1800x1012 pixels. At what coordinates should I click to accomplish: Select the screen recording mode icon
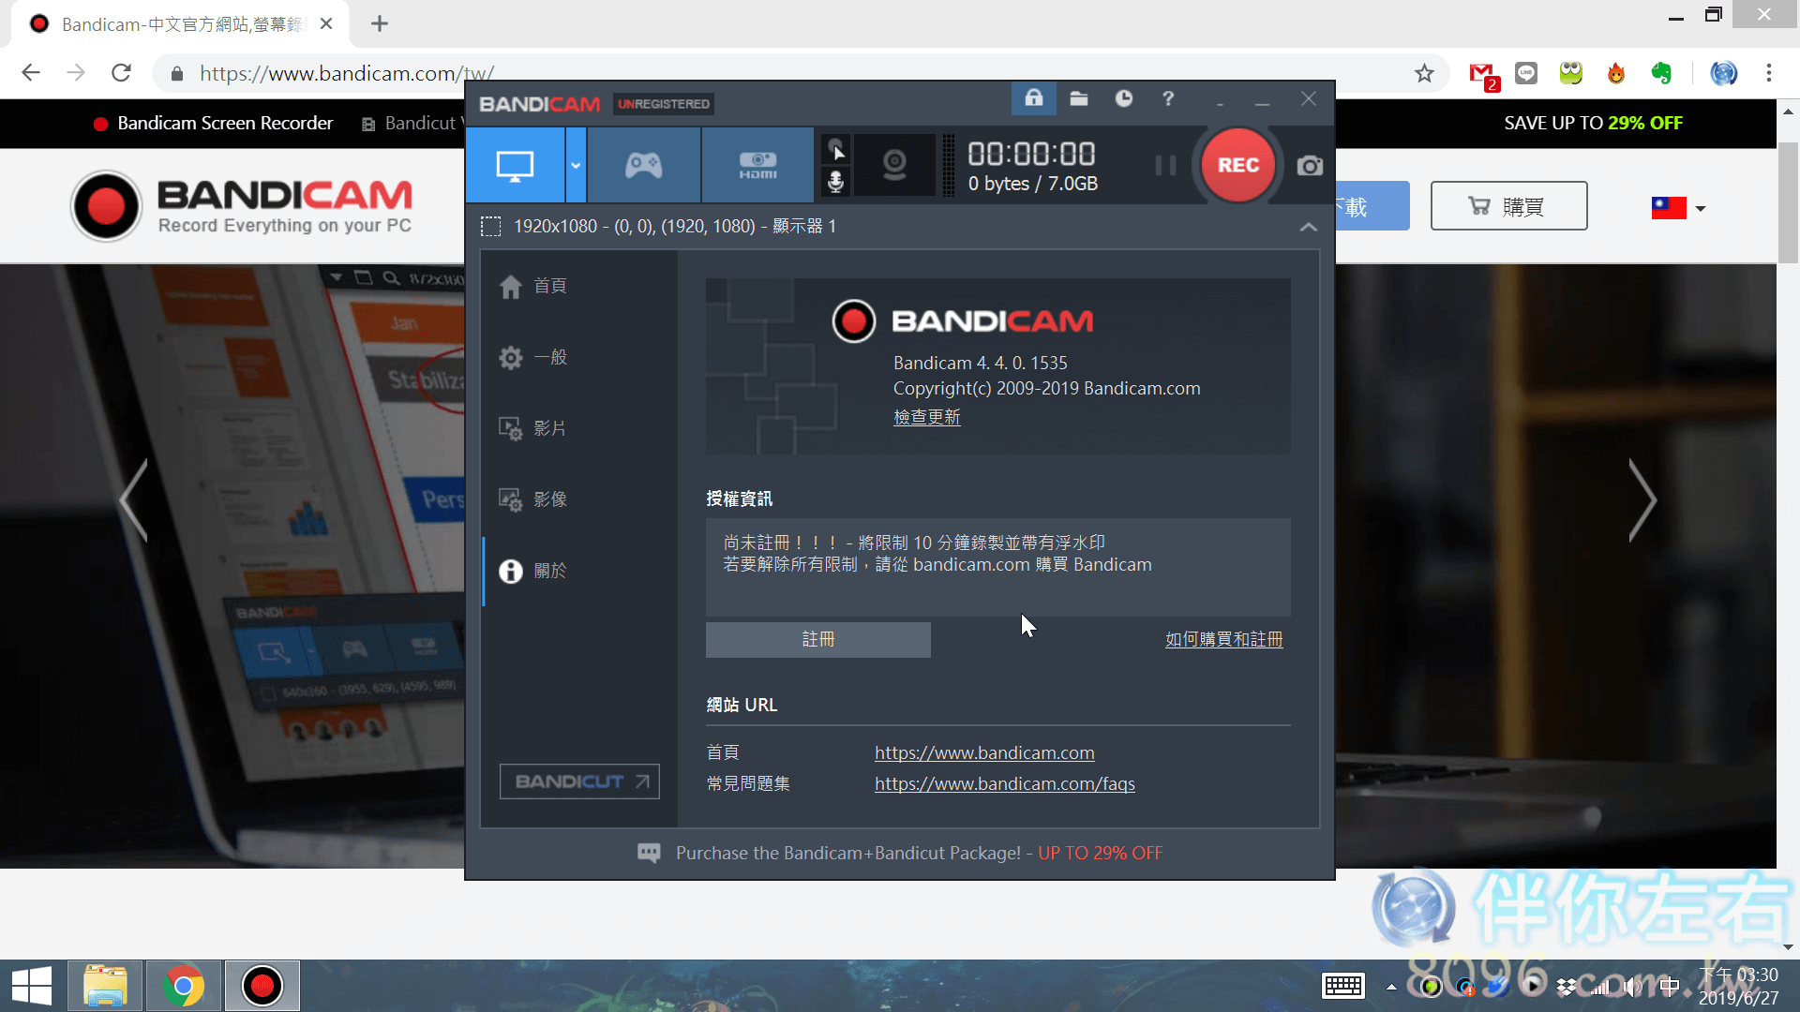click(515, 166)
